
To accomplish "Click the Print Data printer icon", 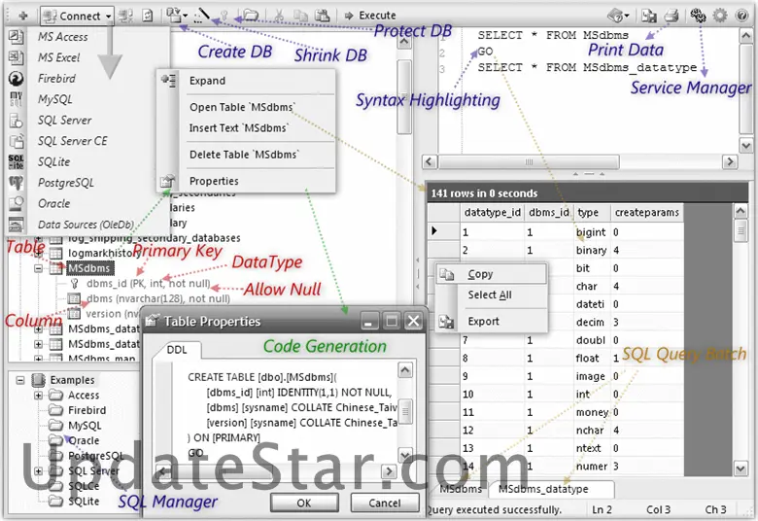I will (x=672, y=16).
